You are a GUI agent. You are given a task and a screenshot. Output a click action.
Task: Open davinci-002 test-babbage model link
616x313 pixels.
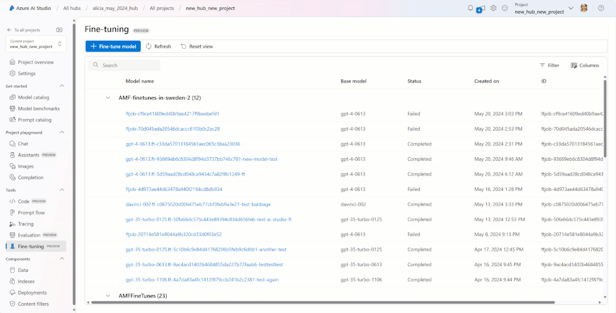pyautogui.click(x=198, y=205)
